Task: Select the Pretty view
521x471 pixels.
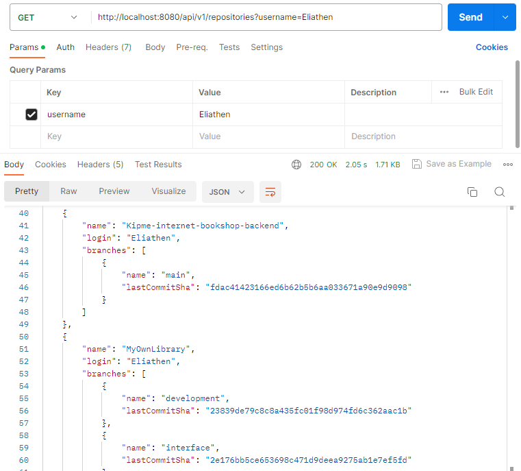Action: (x=27, y=191)
